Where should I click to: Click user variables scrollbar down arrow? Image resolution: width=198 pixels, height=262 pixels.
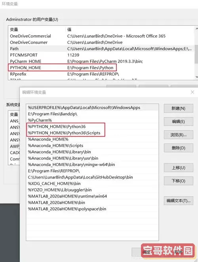(x=196, y=77)
